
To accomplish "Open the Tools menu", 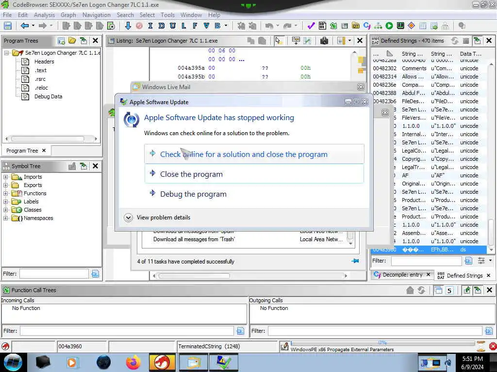I will pyautogui.click(x=167, y=15).
